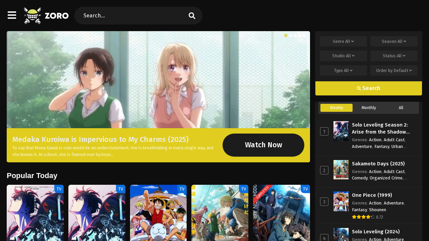Click the Popular Today heading
This screenshot has width=429, height=241.
point(32,175)
